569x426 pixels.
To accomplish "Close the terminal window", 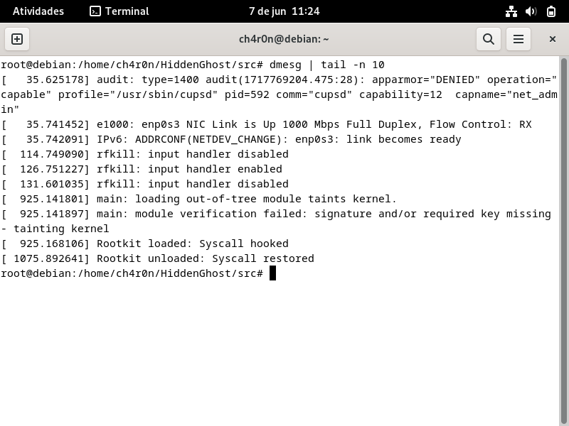I will point(552,39).
